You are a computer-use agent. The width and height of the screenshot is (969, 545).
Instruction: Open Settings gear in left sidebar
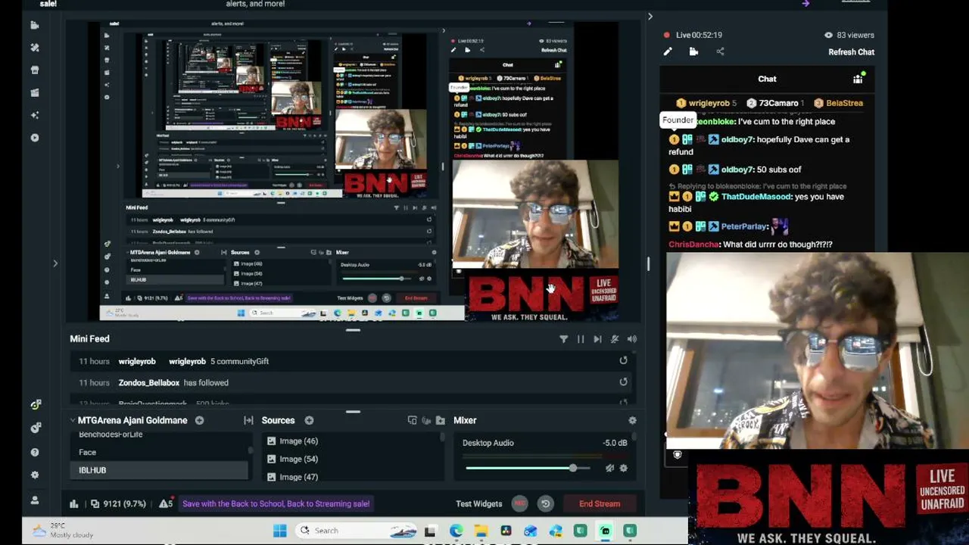click(35, 475)
